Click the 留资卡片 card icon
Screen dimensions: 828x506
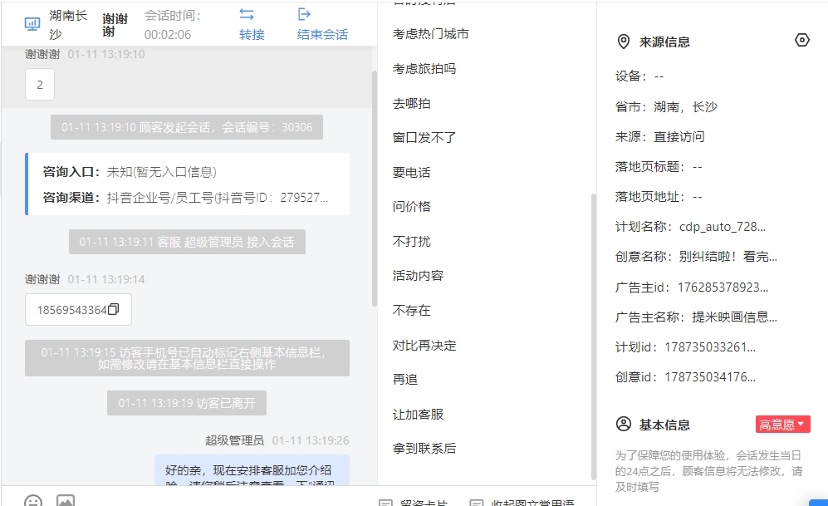click(x=385, y=503)
